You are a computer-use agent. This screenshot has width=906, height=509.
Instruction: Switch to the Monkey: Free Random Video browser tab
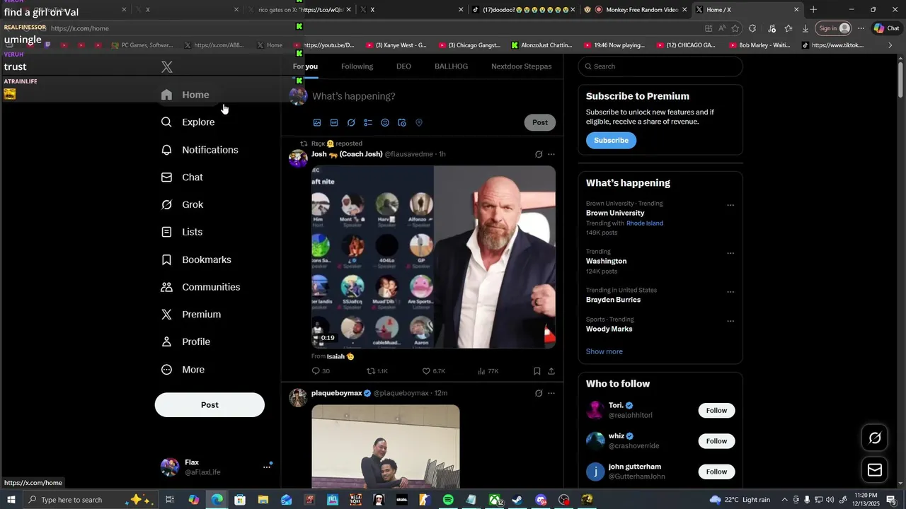(x=634, y=10)
